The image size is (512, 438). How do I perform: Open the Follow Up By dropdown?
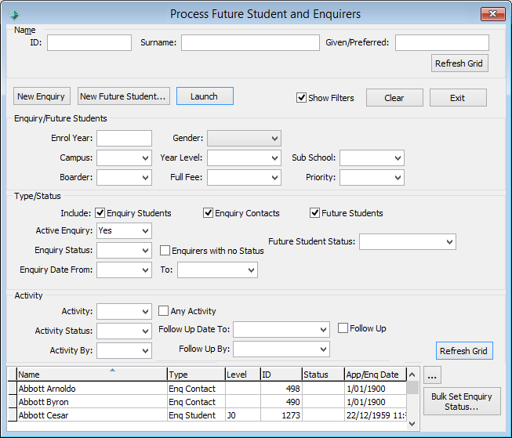pos(281,349)
